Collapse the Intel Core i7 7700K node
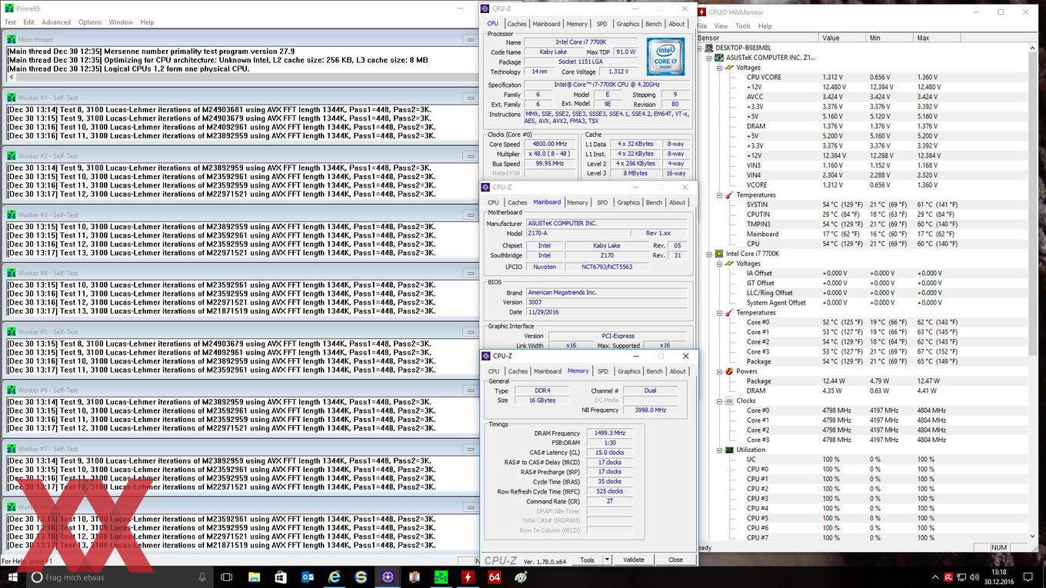Viewport: 1046px width, 588px height. [x=710, y=254]
